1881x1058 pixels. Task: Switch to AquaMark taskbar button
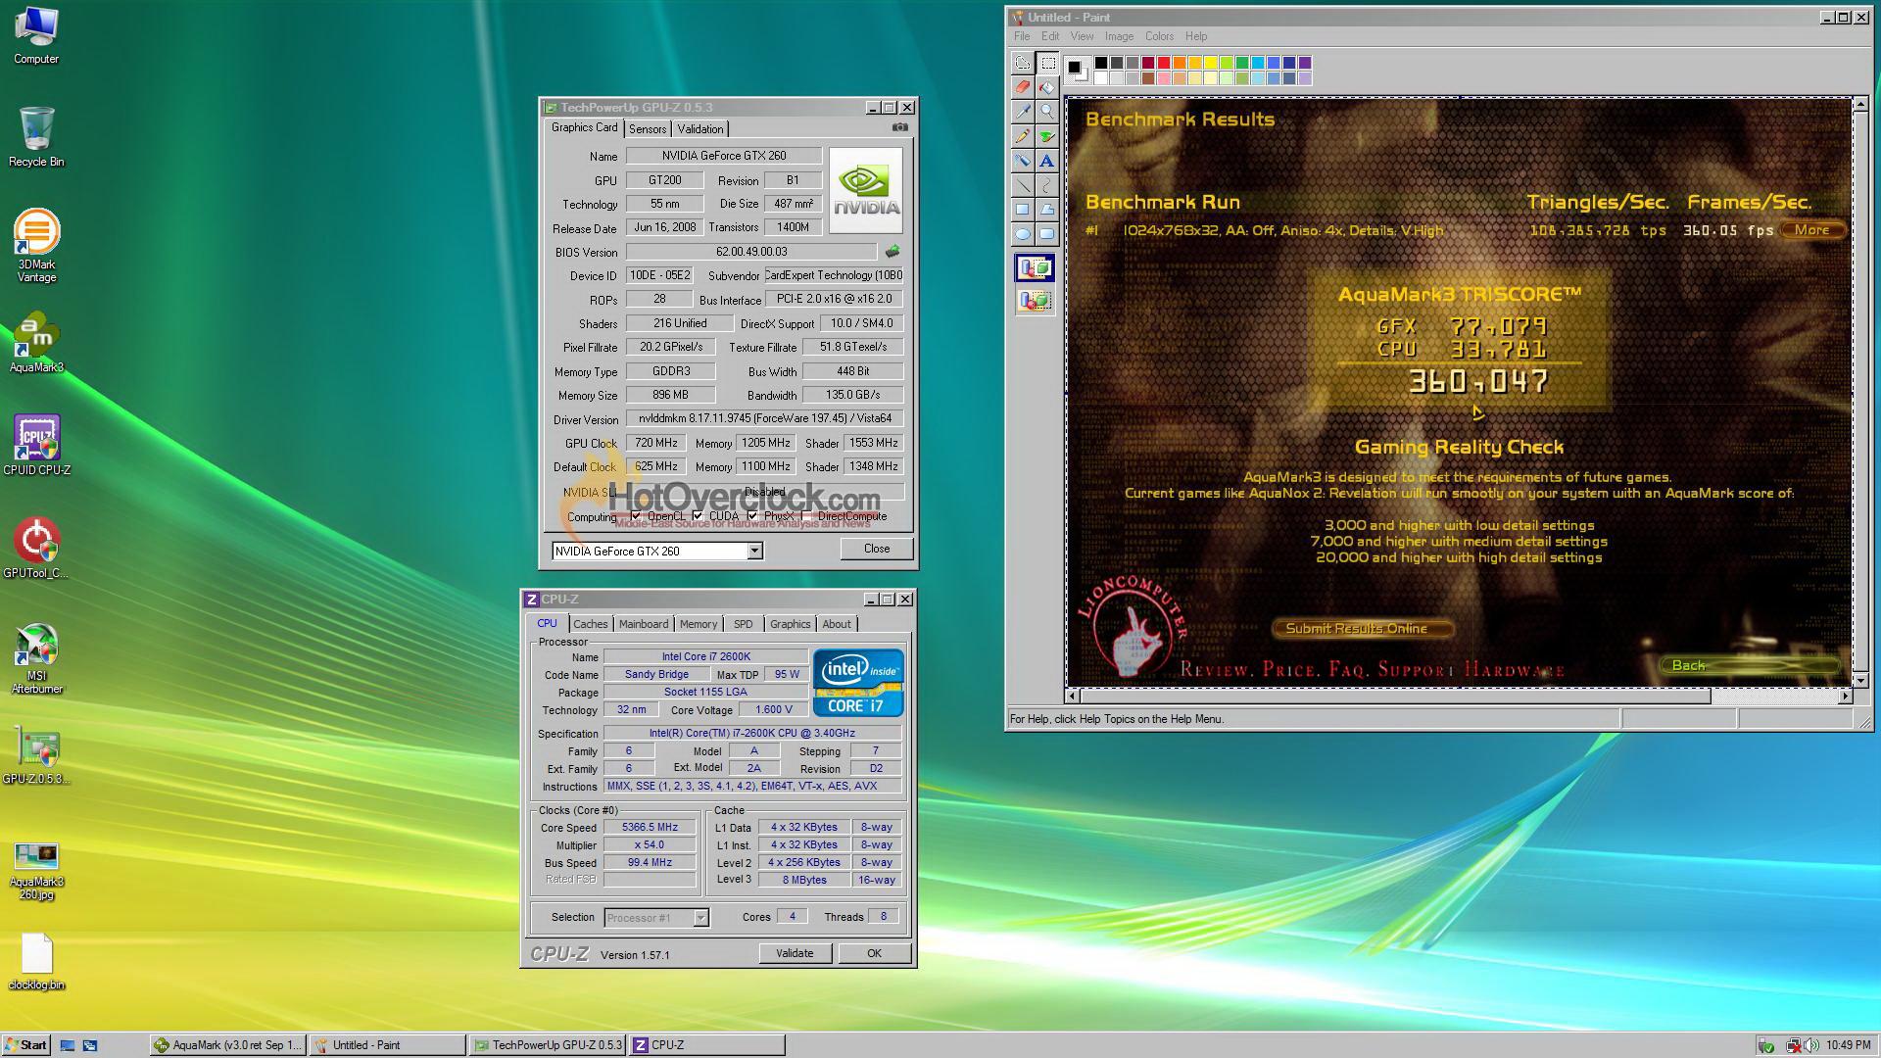[228, 1045]
